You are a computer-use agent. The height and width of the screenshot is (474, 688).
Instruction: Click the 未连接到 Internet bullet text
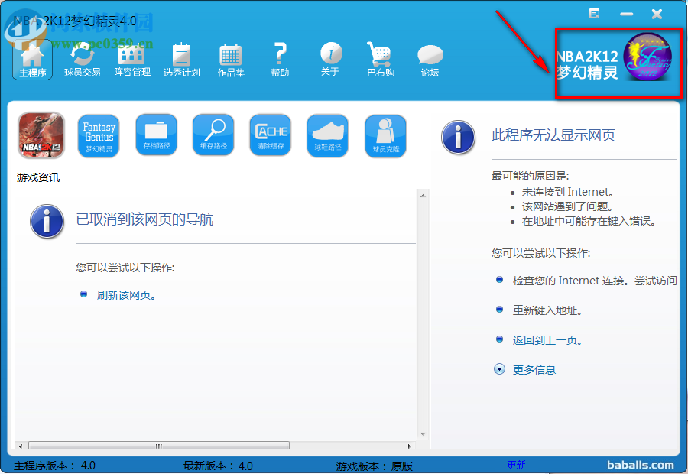[x=568, y=192]
